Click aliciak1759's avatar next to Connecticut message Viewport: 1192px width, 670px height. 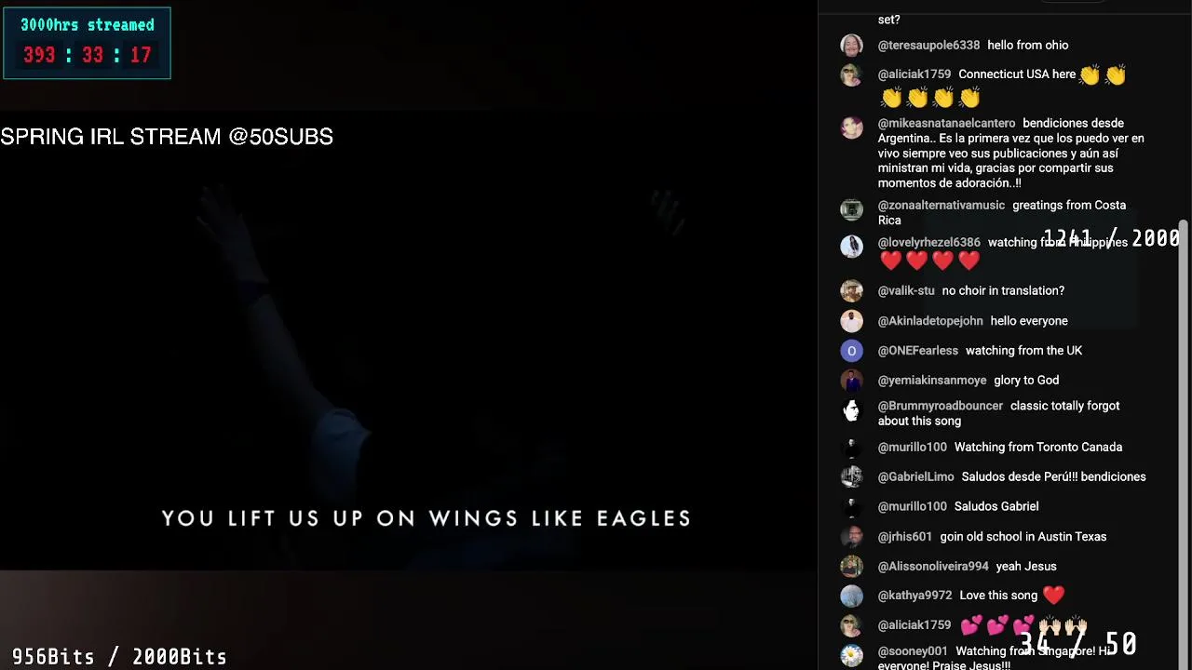[851, 74]
